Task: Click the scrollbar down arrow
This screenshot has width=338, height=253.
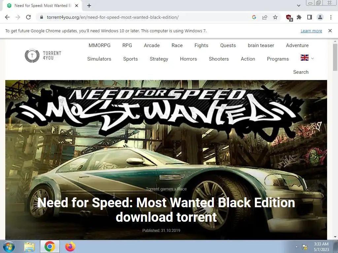Action: (335, 237)
